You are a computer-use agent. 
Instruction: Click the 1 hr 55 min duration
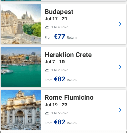pyautogui.click(x=60, y=113)
